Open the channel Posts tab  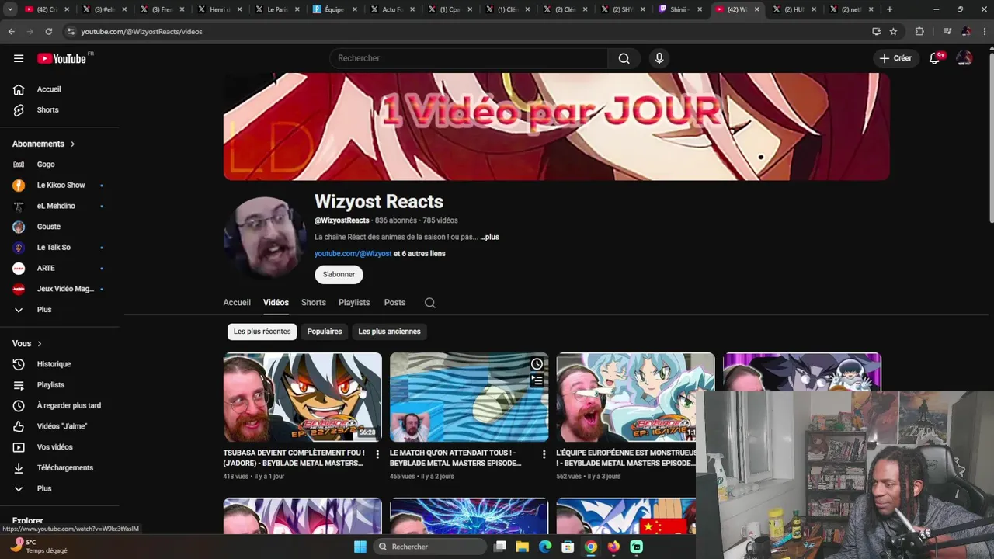point(394,303)
